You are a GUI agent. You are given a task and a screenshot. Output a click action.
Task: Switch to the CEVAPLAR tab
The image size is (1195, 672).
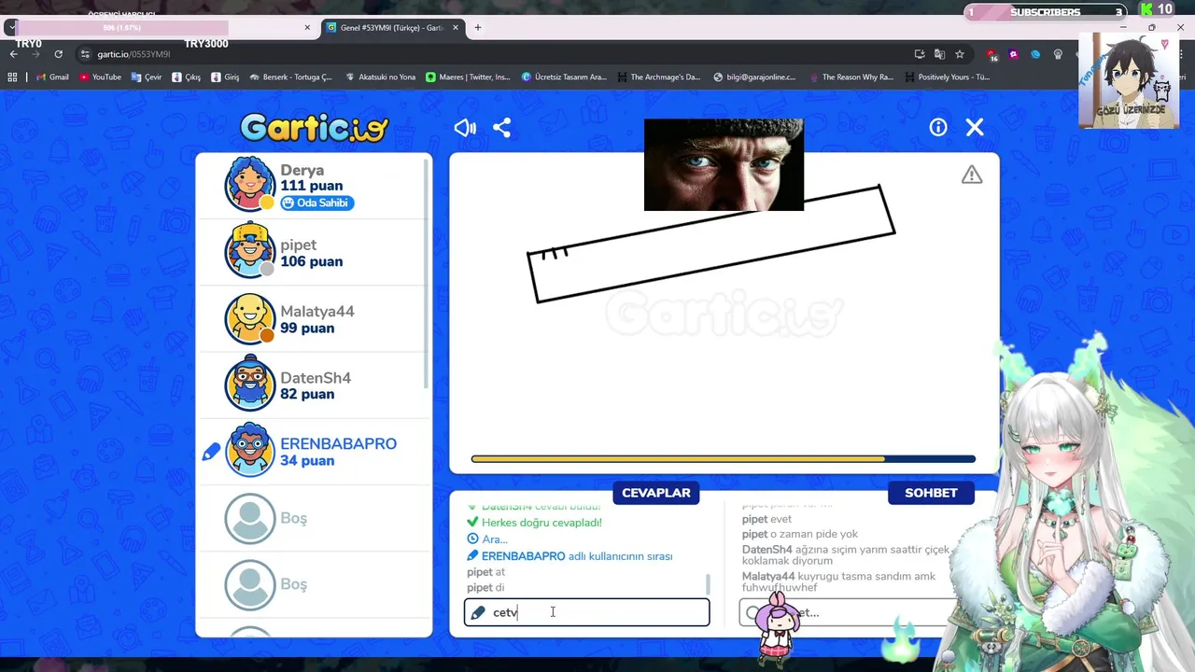click(x=656, y=493)
